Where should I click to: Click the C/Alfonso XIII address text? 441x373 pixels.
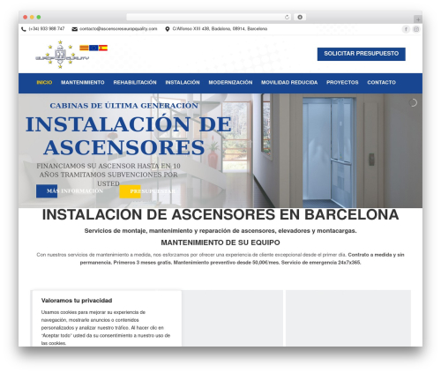(x=220, y=29)
